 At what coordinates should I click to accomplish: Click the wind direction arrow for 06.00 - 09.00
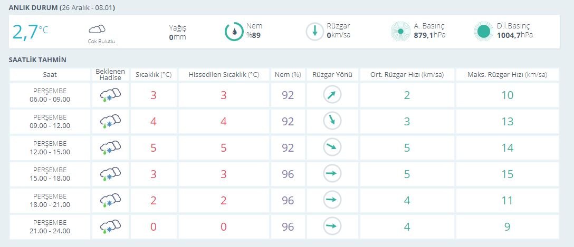pyautogui.click(x=332, y=95)
